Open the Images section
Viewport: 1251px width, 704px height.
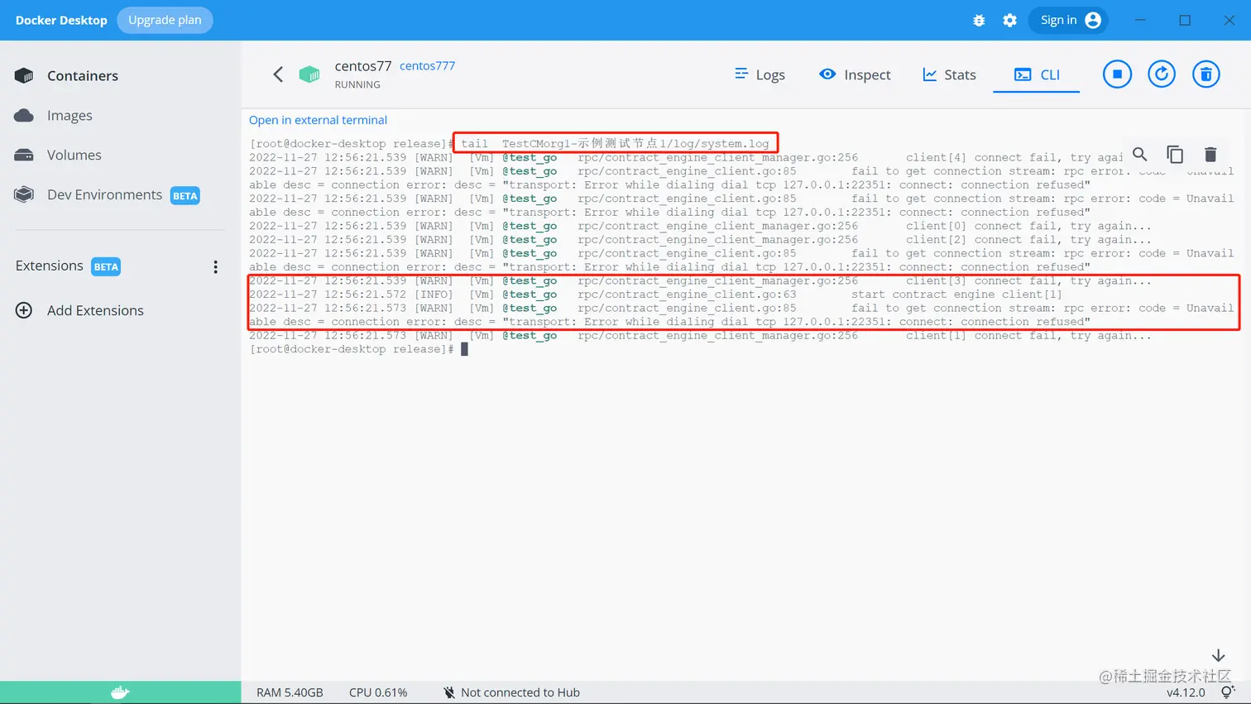point(69,116)
